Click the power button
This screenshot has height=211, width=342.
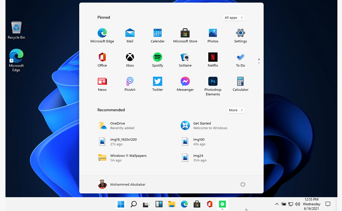243,184
